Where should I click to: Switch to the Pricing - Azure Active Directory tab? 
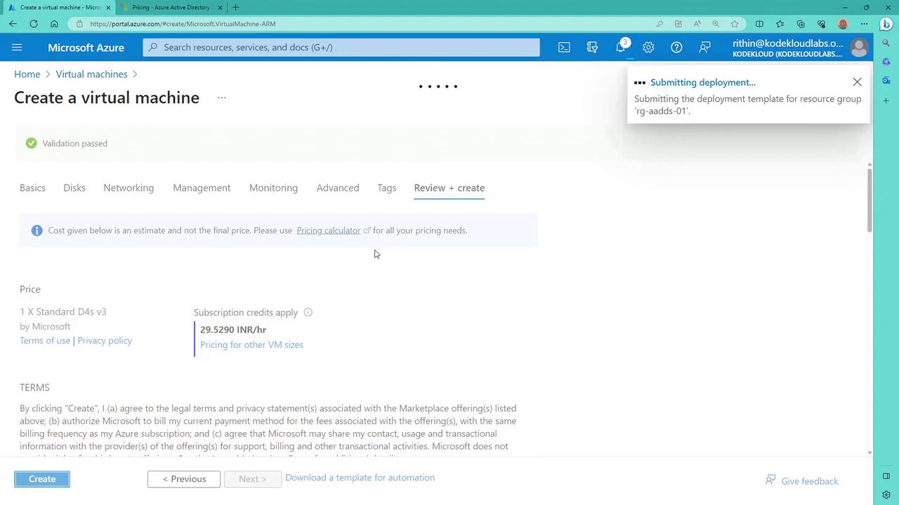[x=171, y=7]
